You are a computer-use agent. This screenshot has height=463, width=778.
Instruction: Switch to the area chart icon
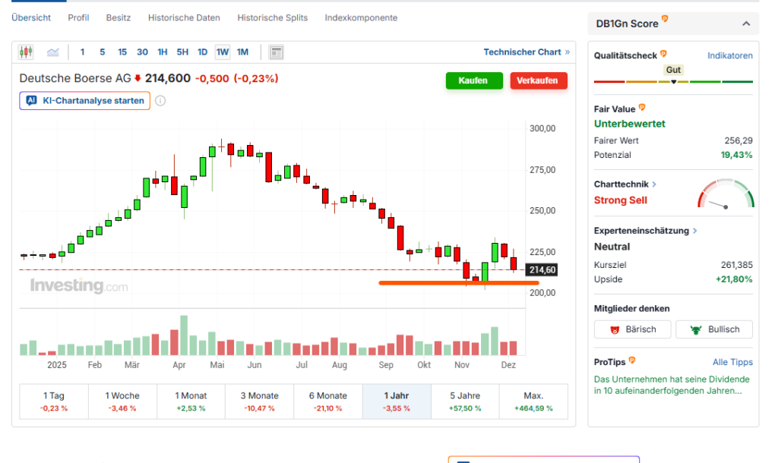(x=53, y=52)
